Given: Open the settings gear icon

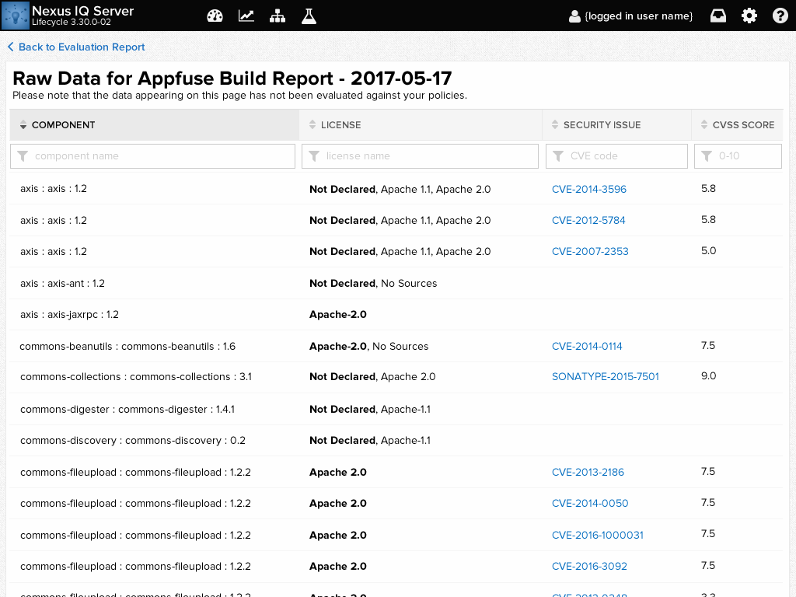Looking at the screenshot, I should pyautogui.click(x=749, y=16).
